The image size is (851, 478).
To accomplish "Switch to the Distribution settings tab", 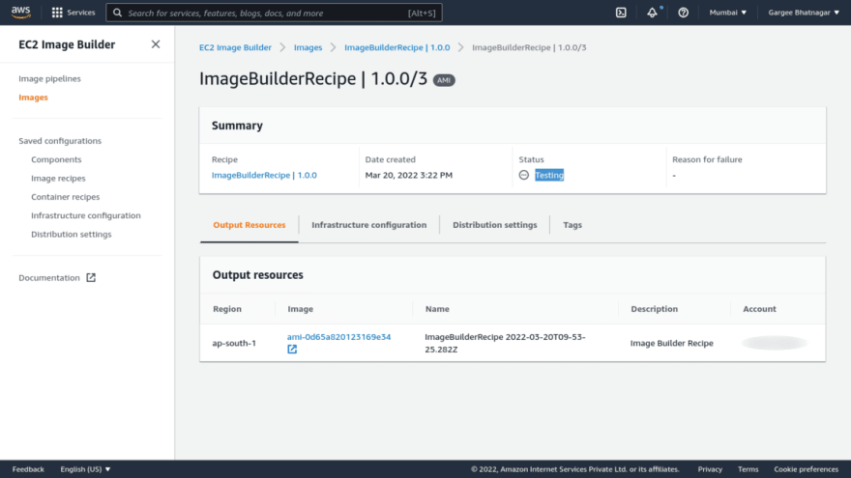I will [x=495, y=225].
